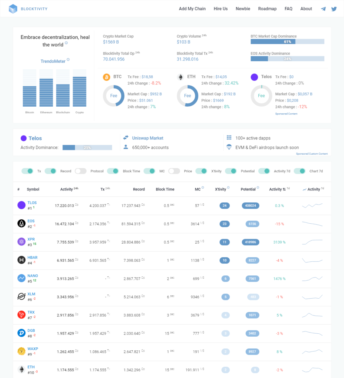Enable the Protocol column switch
344x378 pixels.
81,171
